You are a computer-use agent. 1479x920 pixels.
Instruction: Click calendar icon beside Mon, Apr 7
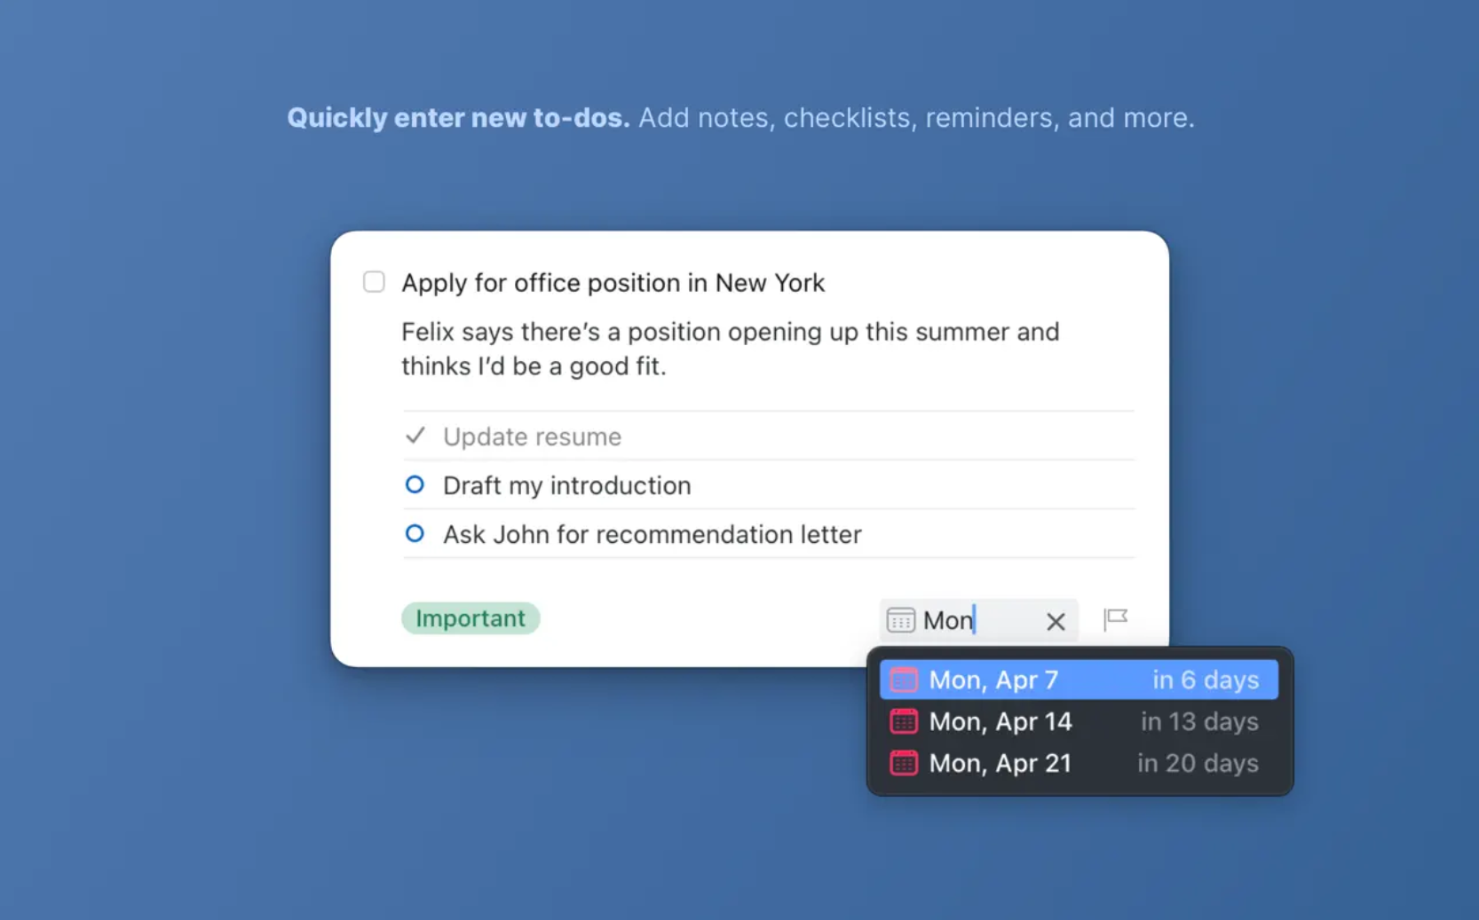904,680
